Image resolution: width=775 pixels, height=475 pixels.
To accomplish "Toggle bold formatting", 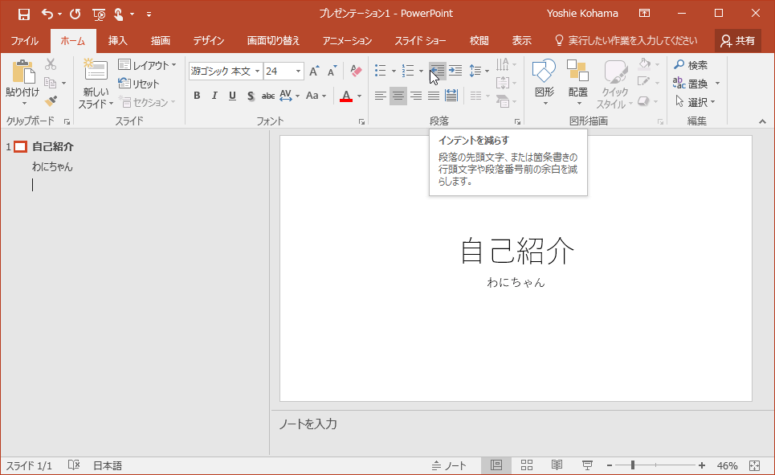I will pyautogui.click(x=197, y=96).
